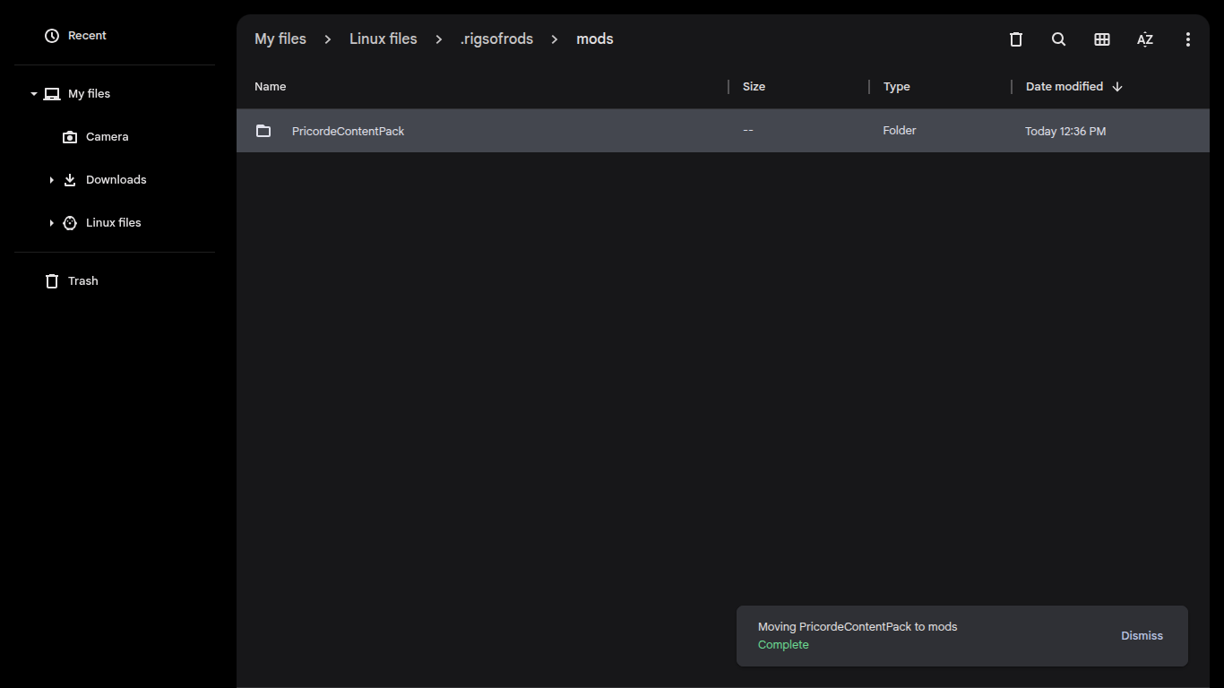Sort files by Size column

pos(754,87)
